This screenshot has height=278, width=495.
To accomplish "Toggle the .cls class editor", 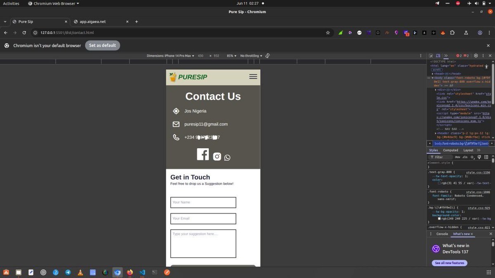I will [465, 157].
